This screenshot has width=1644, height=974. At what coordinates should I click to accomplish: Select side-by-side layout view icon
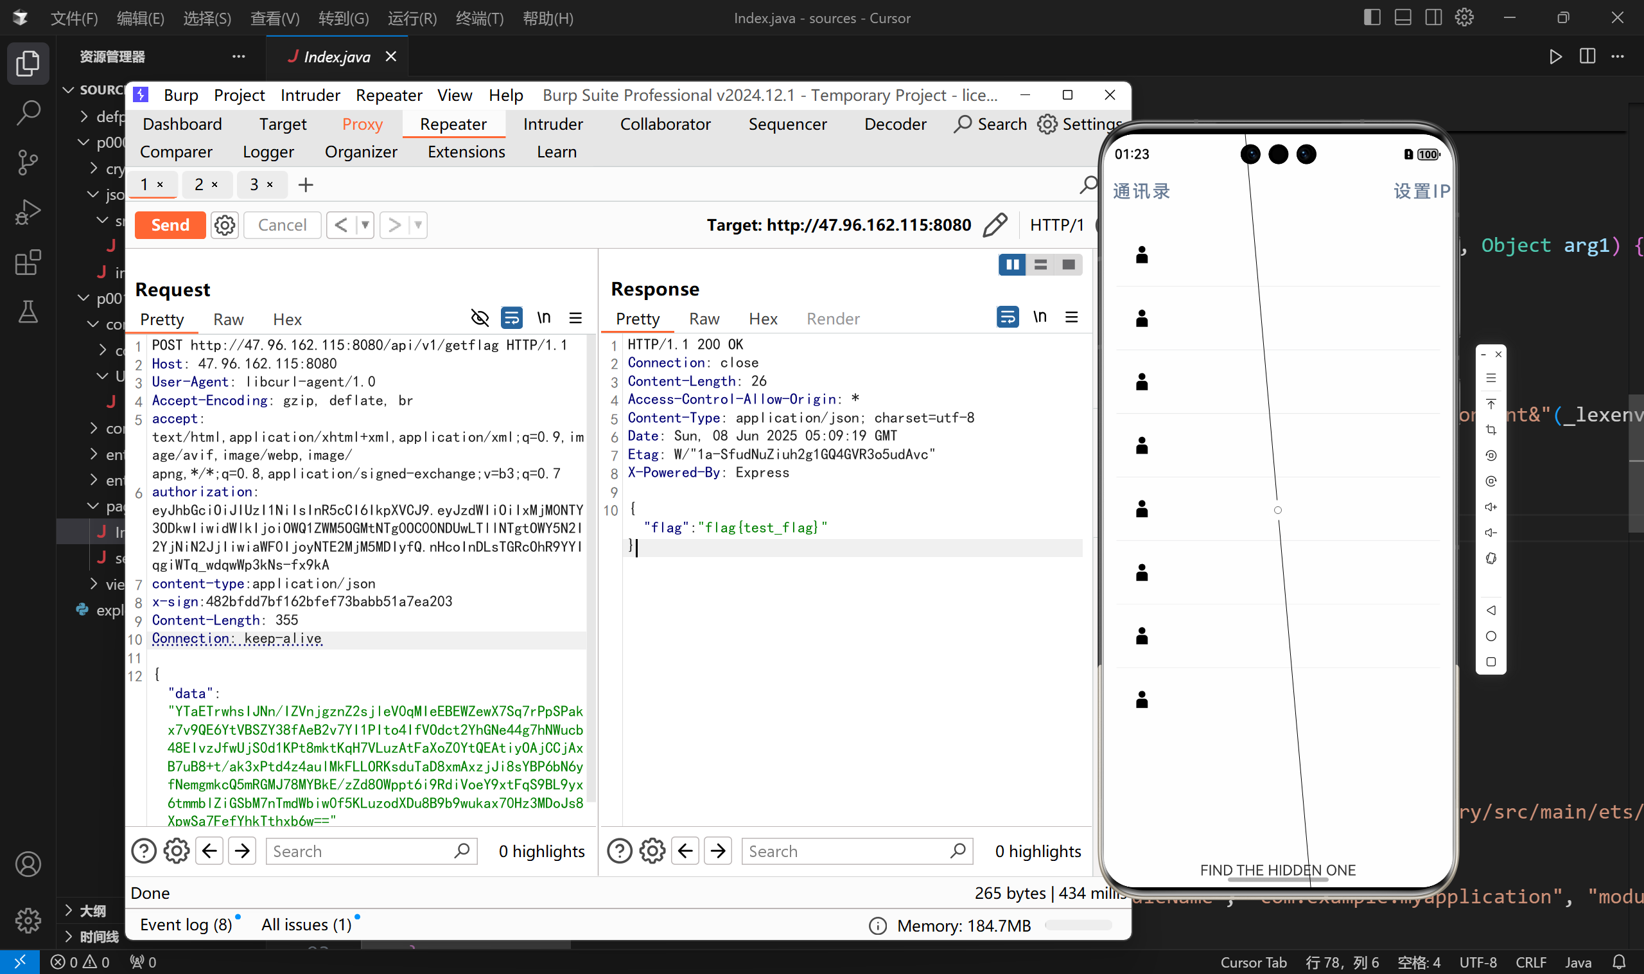(1011, 265)
